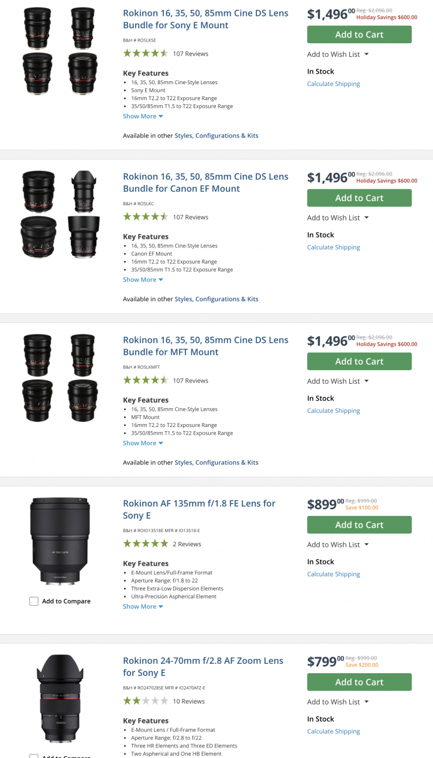This screenshot has width=433, height=758.
Task: View Styles, Configurations & Kits for Canon bundle
Action: [x=216, y=299]
